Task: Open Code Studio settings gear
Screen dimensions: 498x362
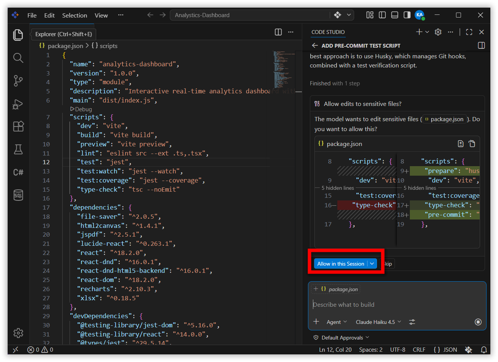Action: (x=438, y=32)
